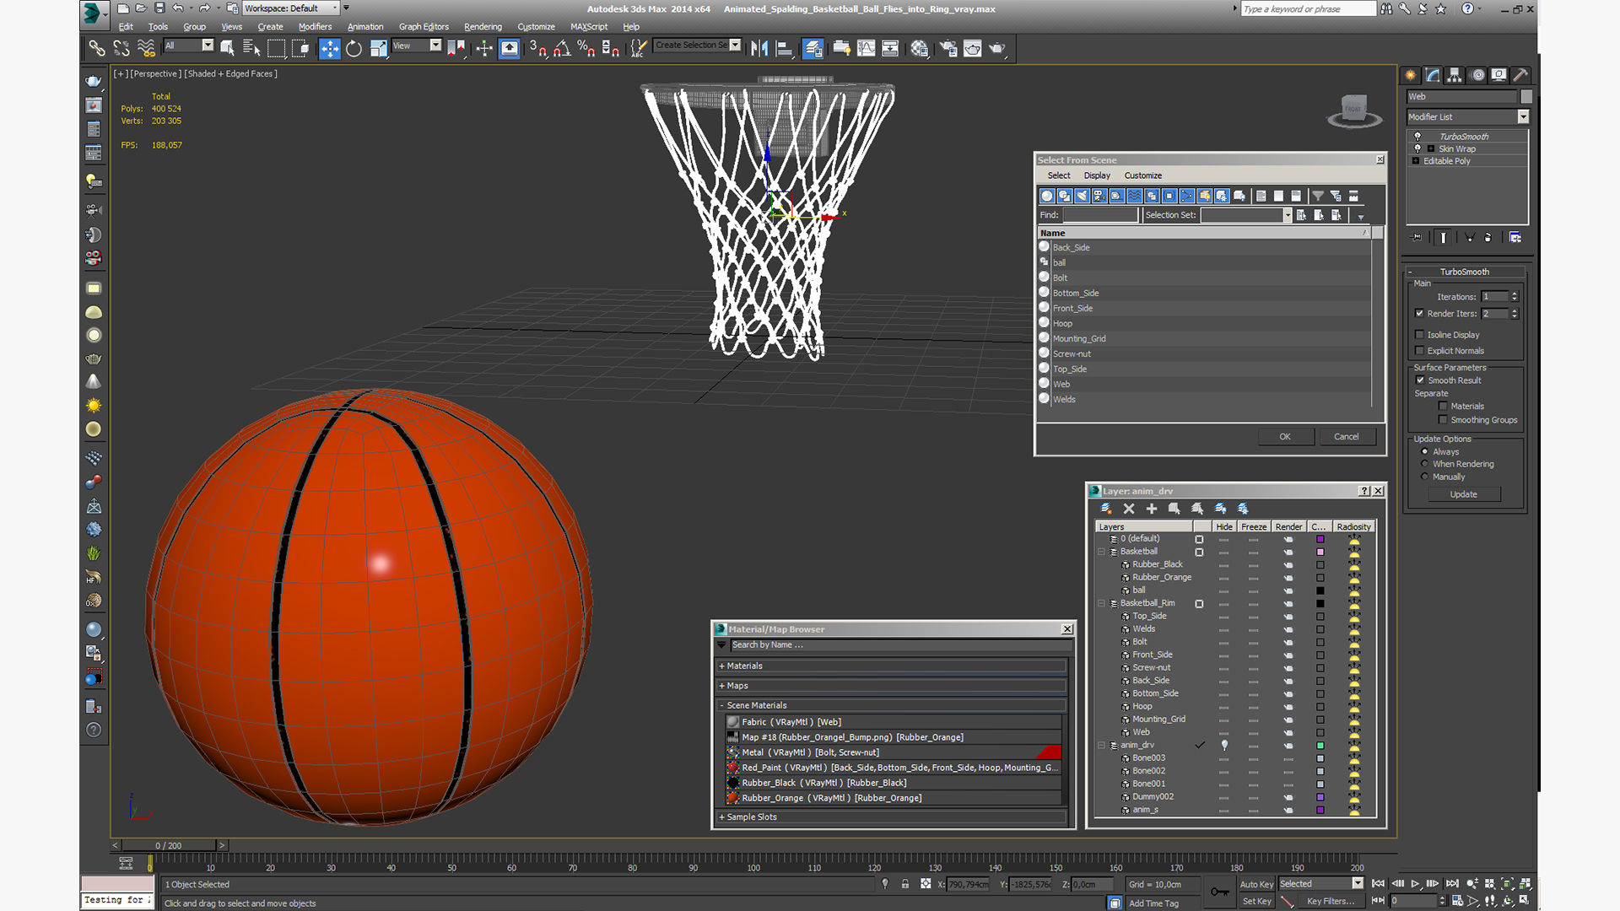The width and height of the screenshot is (1620, 911).
Task: Open reference coordinate View dropdown
Action: click(417, 46)
